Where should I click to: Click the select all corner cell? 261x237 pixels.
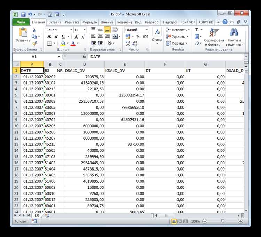[x=16, y=64]
